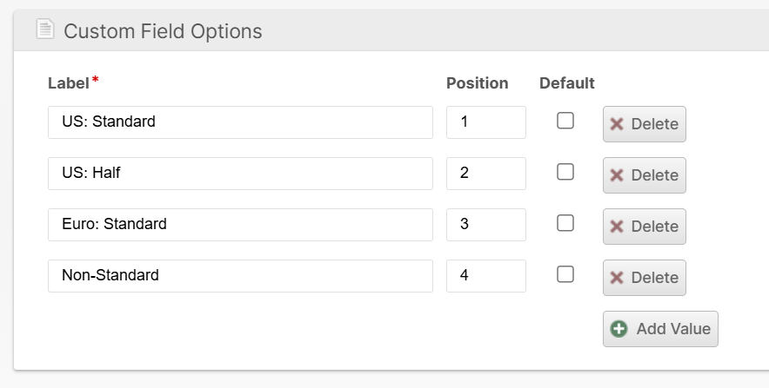
Task: Click into the US: Half label field
Action: [x=240, y=174]
